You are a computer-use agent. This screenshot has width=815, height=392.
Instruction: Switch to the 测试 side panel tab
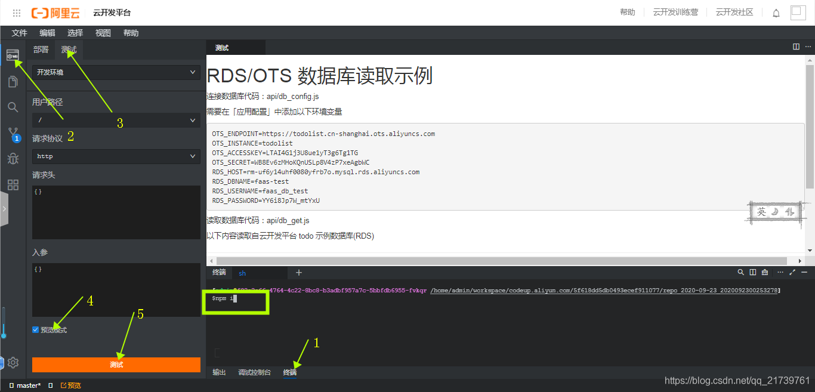pyautogui.click(x=69, y=50)
